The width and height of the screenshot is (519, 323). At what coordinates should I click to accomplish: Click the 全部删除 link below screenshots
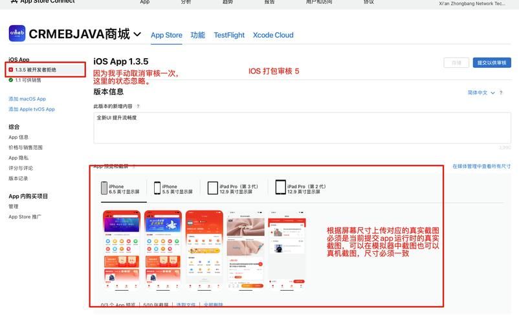(x=213, y=305)
